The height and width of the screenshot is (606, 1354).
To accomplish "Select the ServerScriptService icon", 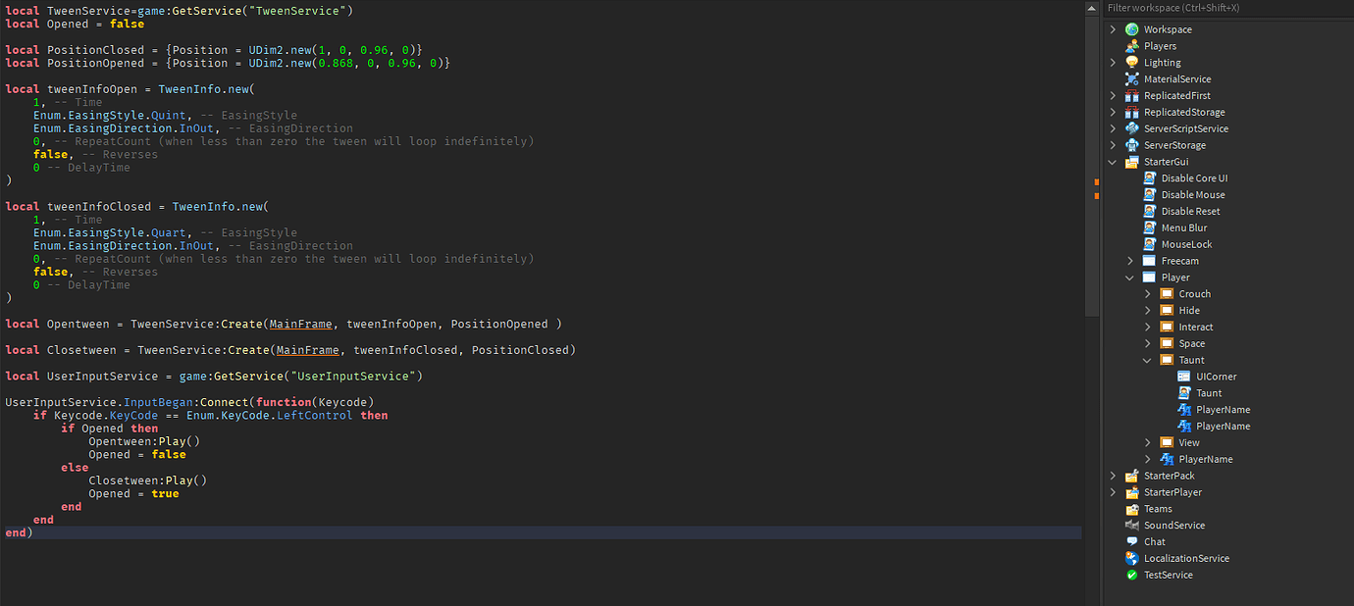I will point(1130,127).
